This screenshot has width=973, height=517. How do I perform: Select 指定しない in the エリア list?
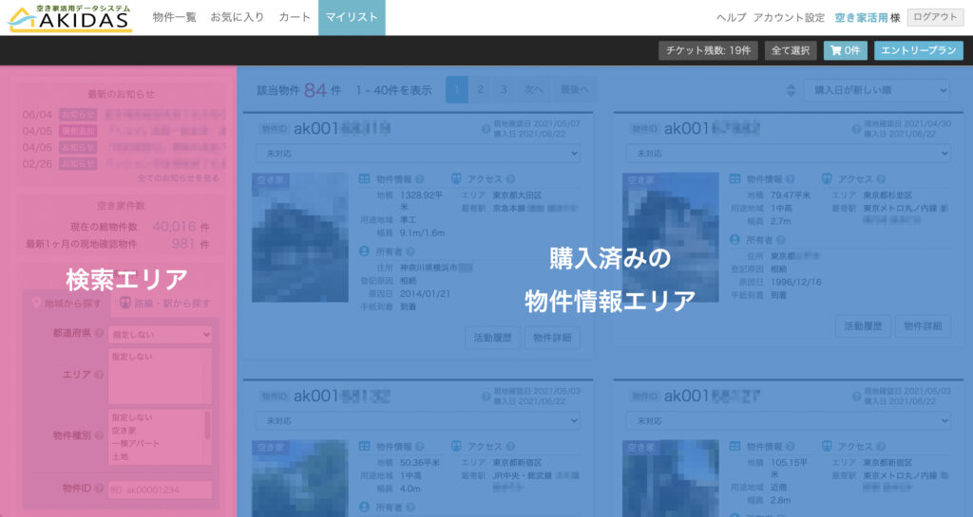(131, 357)
